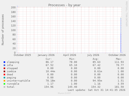The width and height of the screenshot is (129, 96).
Task: Click zombie average value 8.61m
Action: pos(98,71)
